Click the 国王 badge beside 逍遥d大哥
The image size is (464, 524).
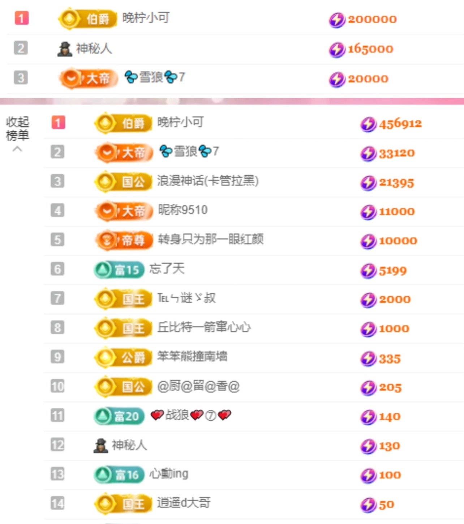point(124,504)
